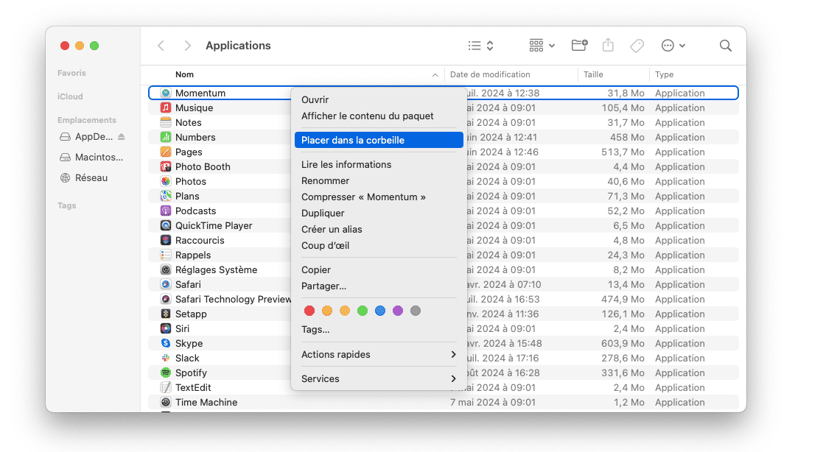
Task: Open the group-by options dropdown
Action: [542, 46]
